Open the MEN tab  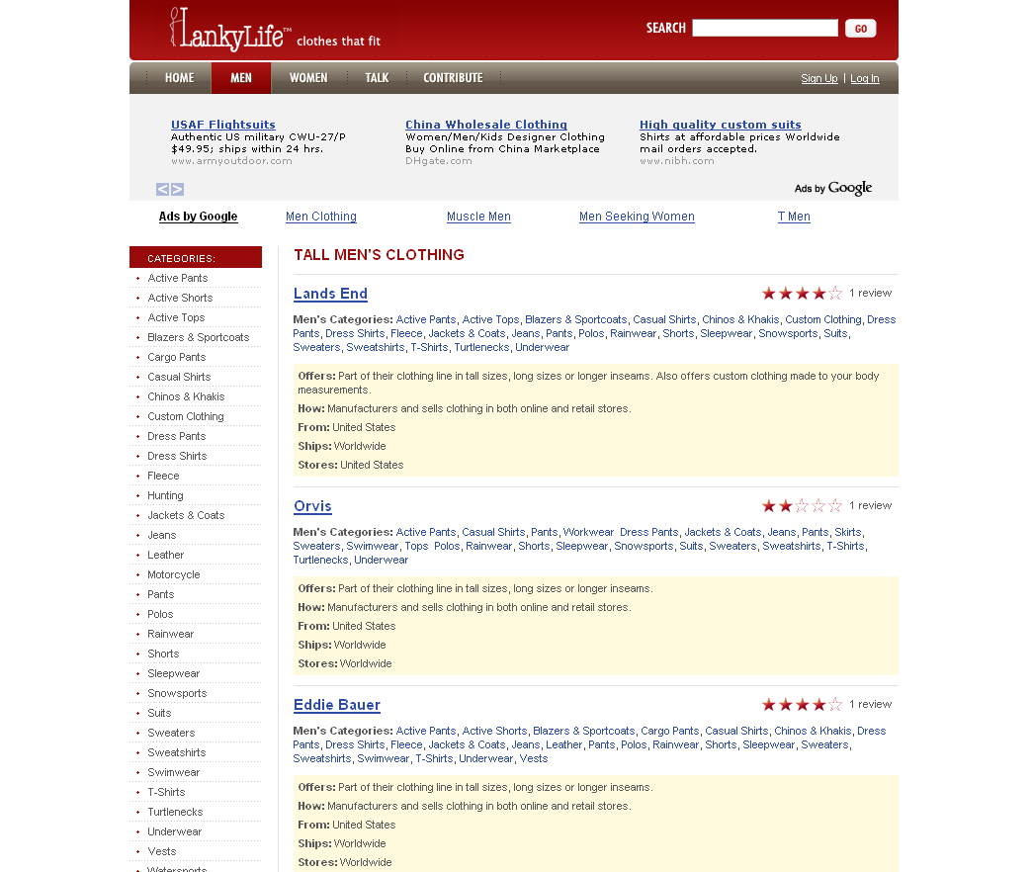[x=241, y=78]
